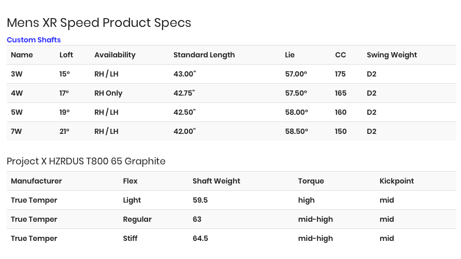This screenshot has height=259, width=461.
Task: Click the 5W row name cell
Action: tap(17, 112)
